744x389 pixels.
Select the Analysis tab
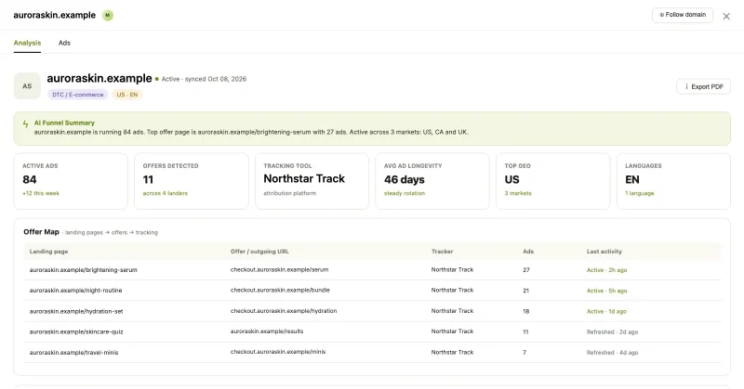tap(27, 43)
